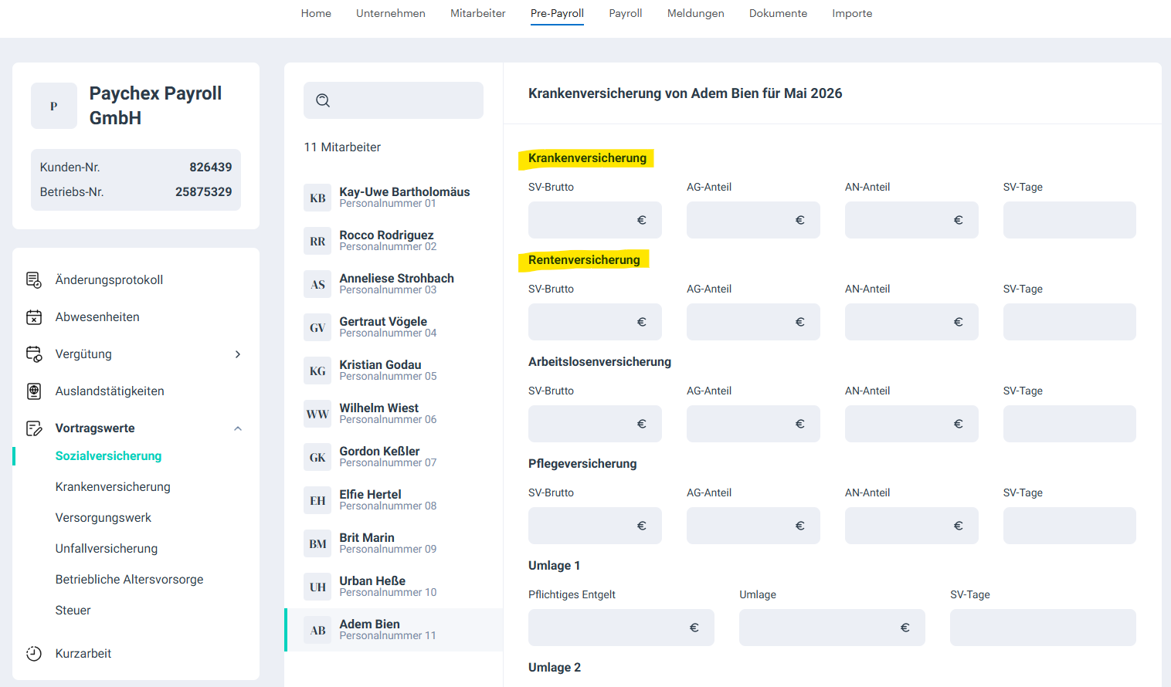This screenshot has height=687, width=1171.
Task: Click the AS avatar for Anneliese Strohbach
Action: pos(317,284)
